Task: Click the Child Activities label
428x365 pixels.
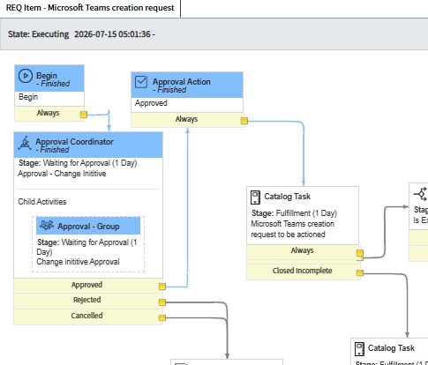Action: [42, 202]
